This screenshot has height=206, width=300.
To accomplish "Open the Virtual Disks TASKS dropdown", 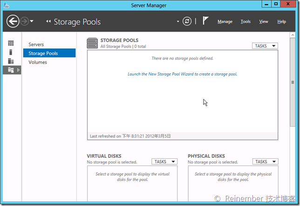I will coord(164,162).
